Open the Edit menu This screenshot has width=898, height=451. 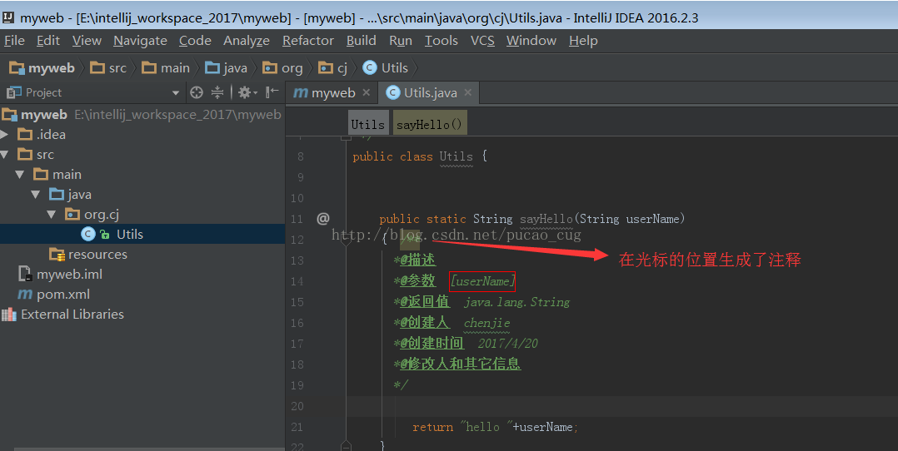point(48,41)
